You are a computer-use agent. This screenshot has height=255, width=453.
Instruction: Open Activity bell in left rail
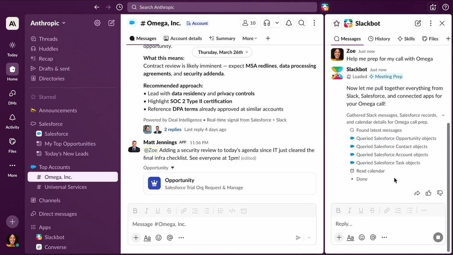(x=12, y=121)
